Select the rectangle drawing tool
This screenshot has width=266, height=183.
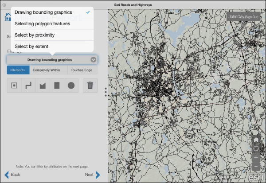57,86
